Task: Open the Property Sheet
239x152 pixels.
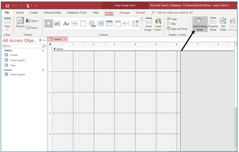Action: coord(213,24)
